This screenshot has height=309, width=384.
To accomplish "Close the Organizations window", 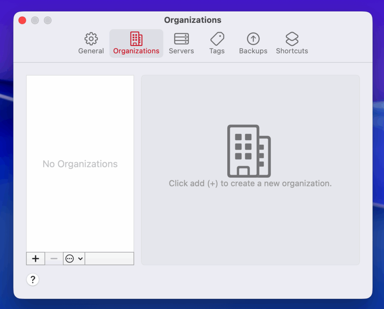I will [22, 20].
